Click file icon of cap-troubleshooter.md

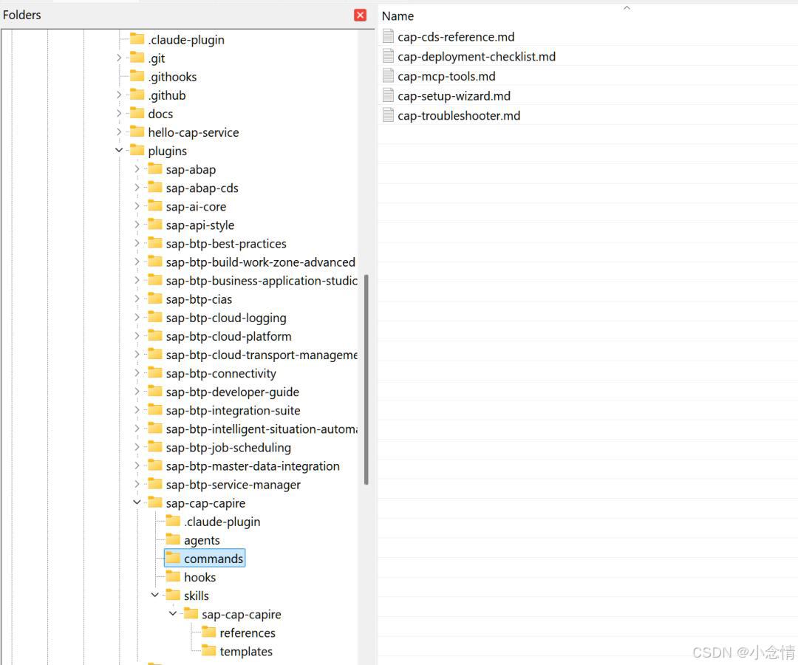[389, 115]
